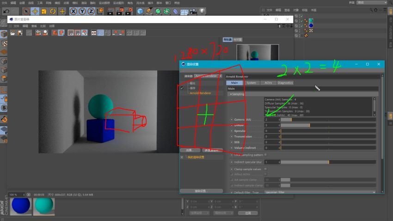
Task: Open the Renderer dropdown showing Arnold Renderer
Action: [x=208, y=76]
